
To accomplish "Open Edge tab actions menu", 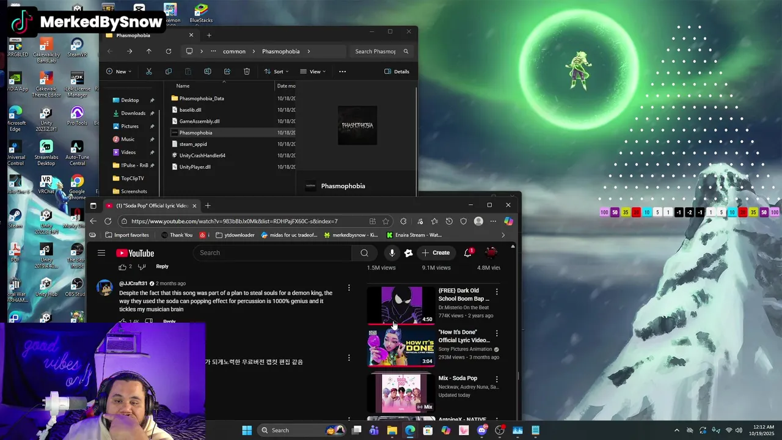I will [x=93, y=206].
